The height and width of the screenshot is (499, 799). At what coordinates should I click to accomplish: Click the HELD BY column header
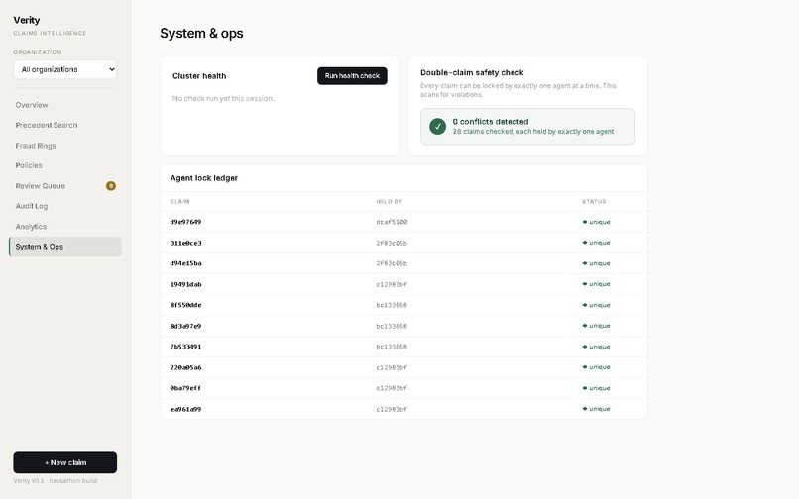[x=390, y=202]
